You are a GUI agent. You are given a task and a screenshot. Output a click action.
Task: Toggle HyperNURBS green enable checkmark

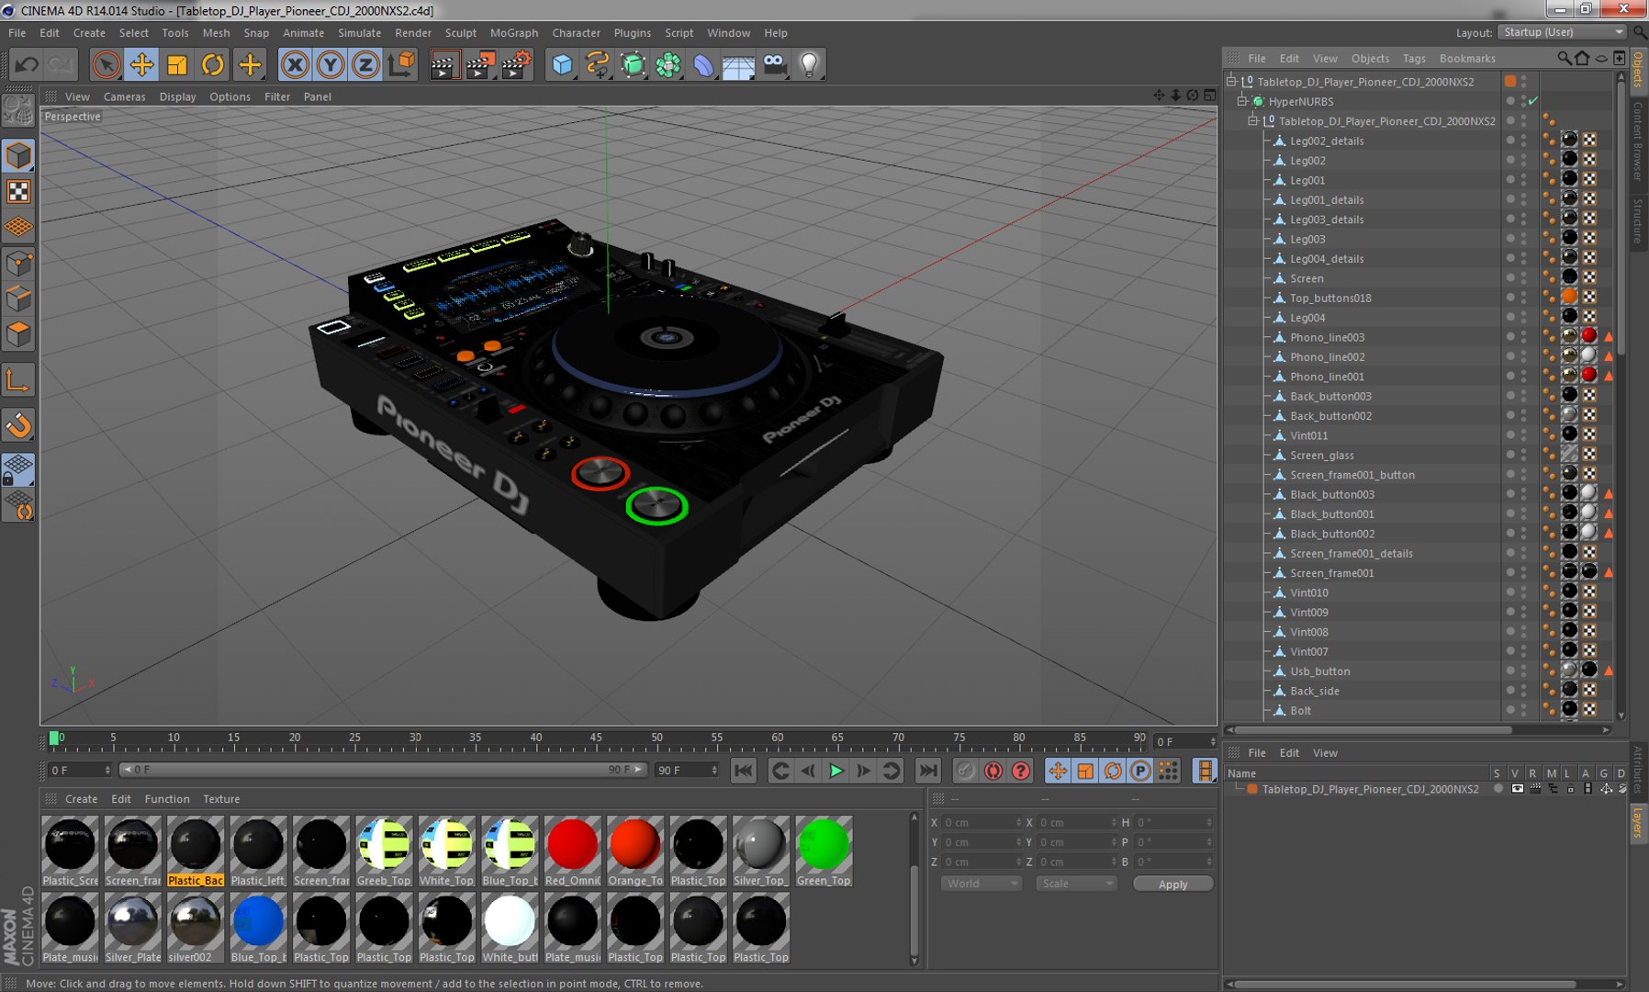point(1533,101)
